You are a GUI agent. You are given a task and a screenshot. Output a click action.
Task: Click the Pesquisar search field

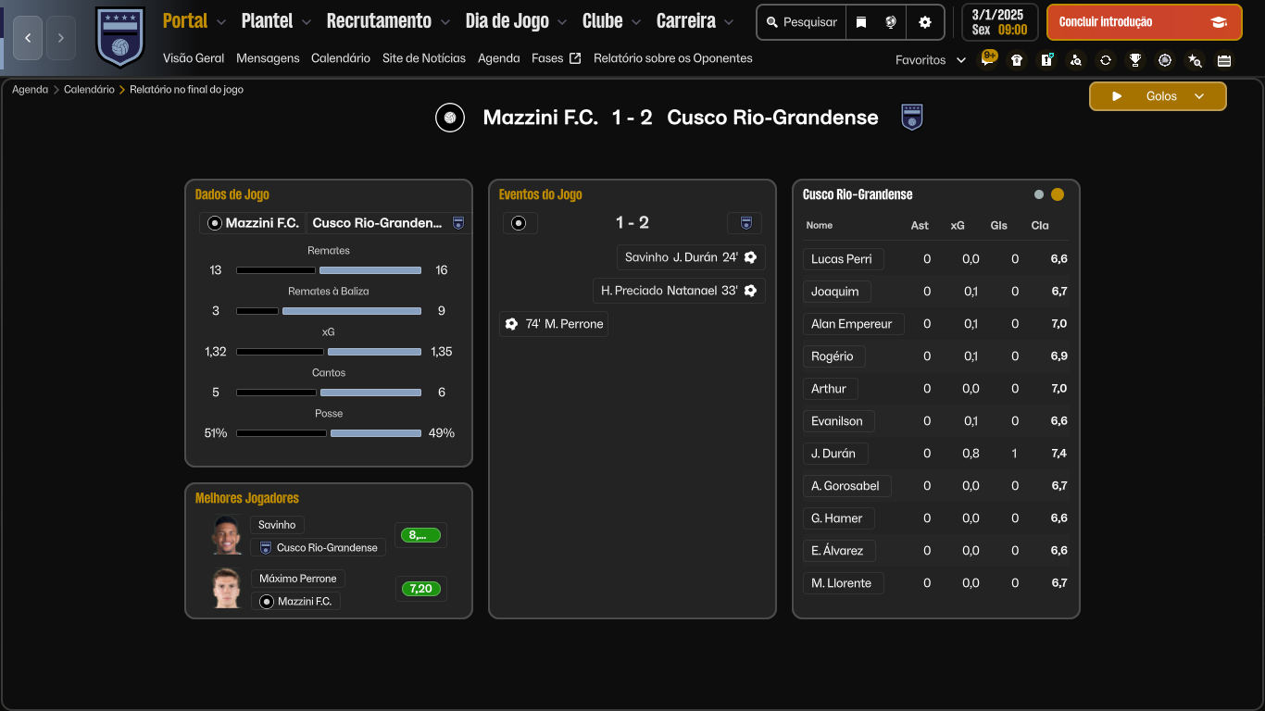[802, 22]
